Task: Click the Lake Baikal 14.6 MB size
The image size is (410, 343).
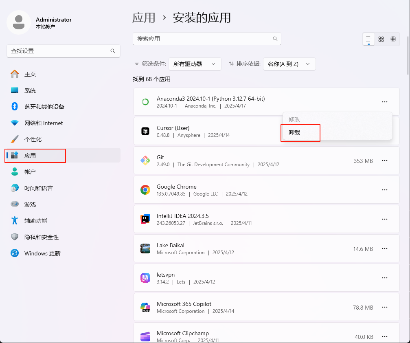Action: pyautogui.click(x=363, y=249)
